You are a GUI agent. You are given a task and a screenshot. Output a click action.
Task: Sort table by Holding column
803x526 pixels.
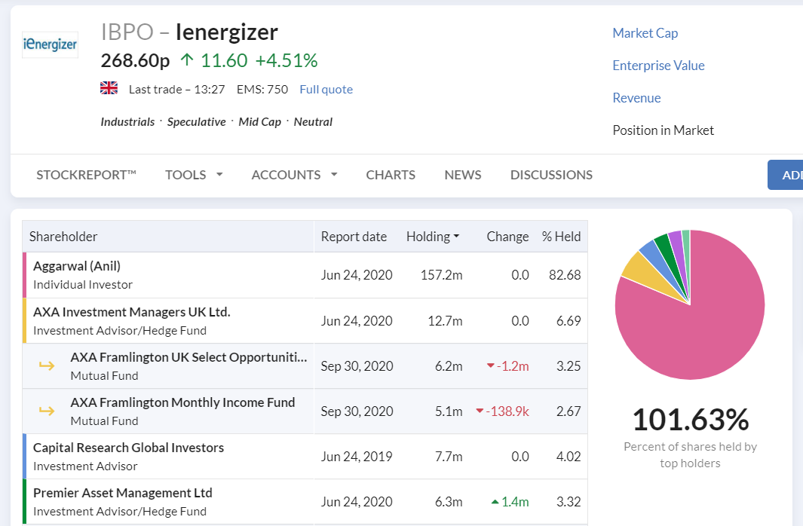(x=433, y=237)
